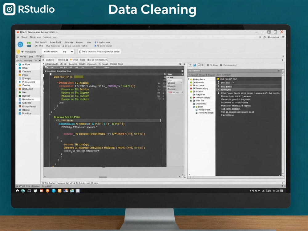Toggle the green box beside the first tree child
The height and width of the screenshot is (231, 308).
[191, 83]
